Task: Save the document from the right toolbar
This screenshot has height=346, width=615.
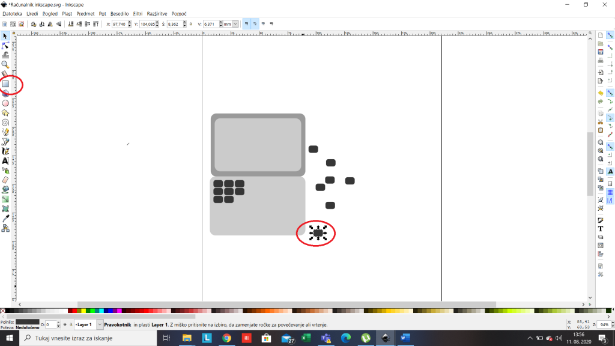Action: (x=601, y=52)
